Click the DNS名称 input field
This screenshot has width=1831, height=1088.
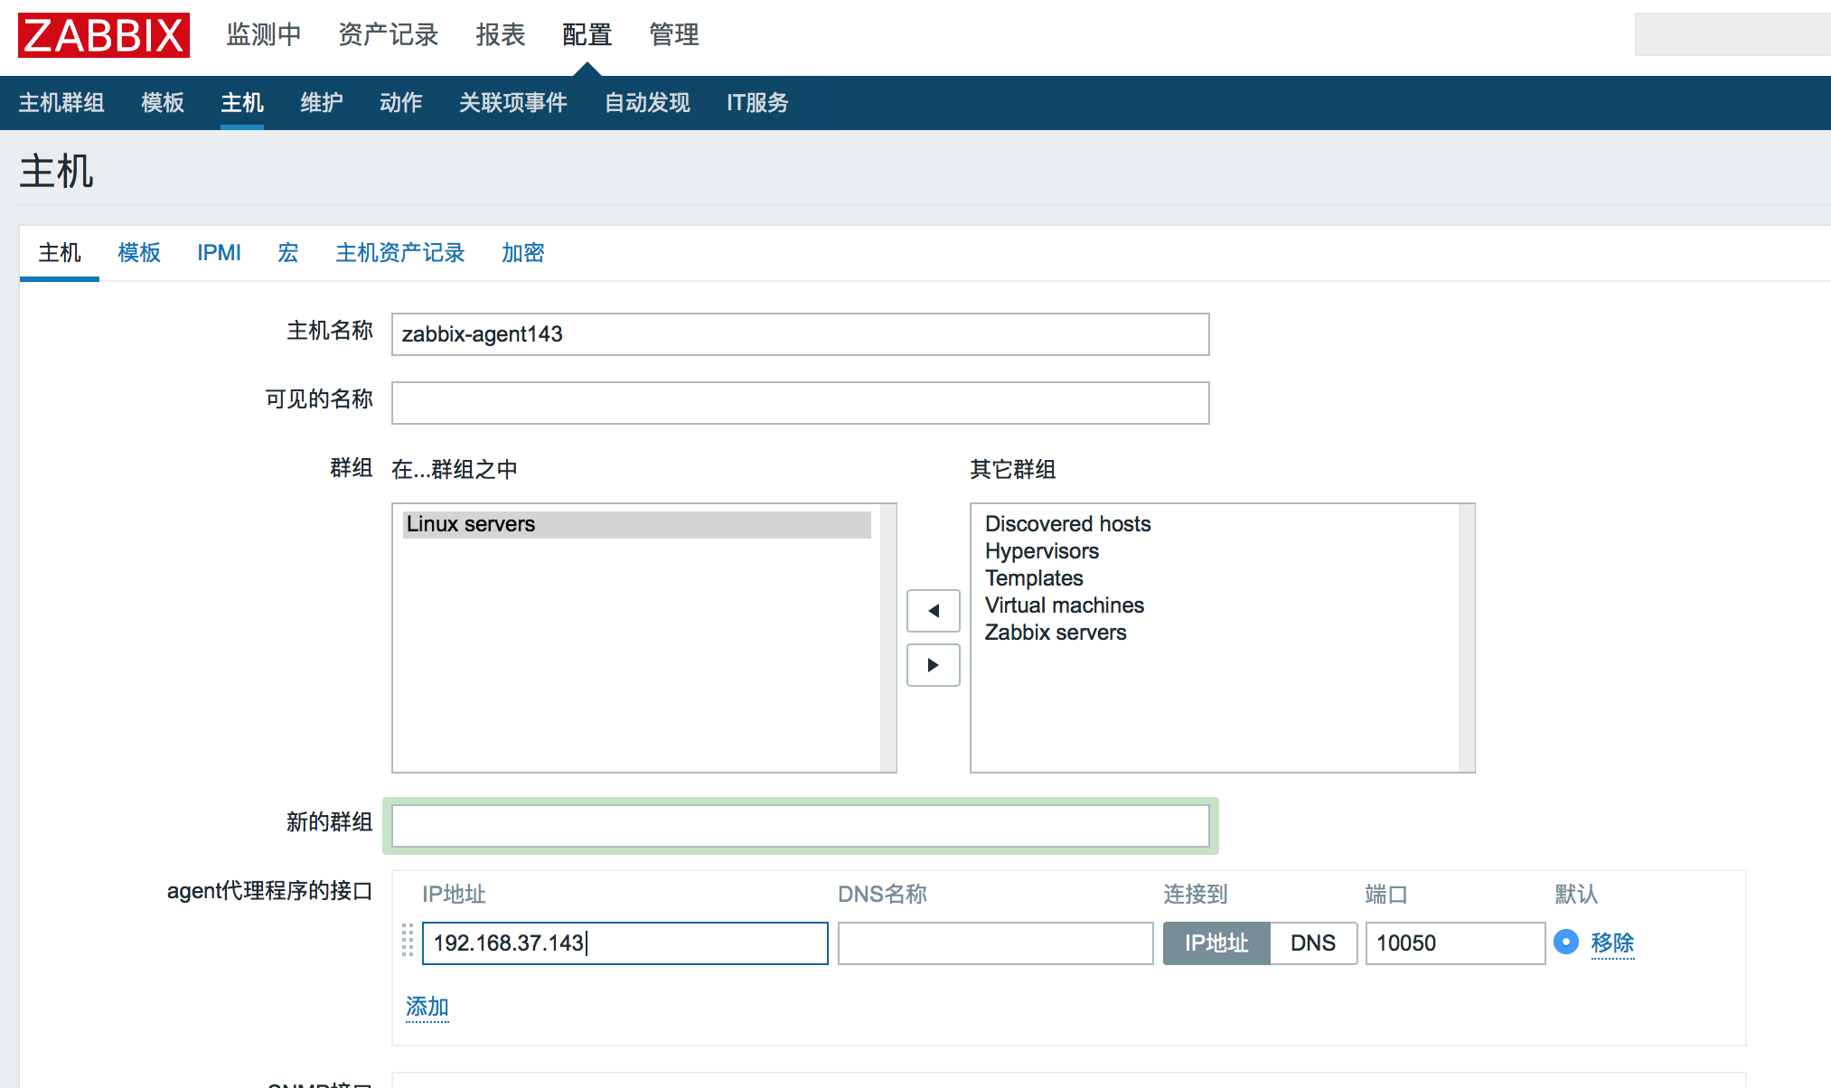(x=995, y=943)
